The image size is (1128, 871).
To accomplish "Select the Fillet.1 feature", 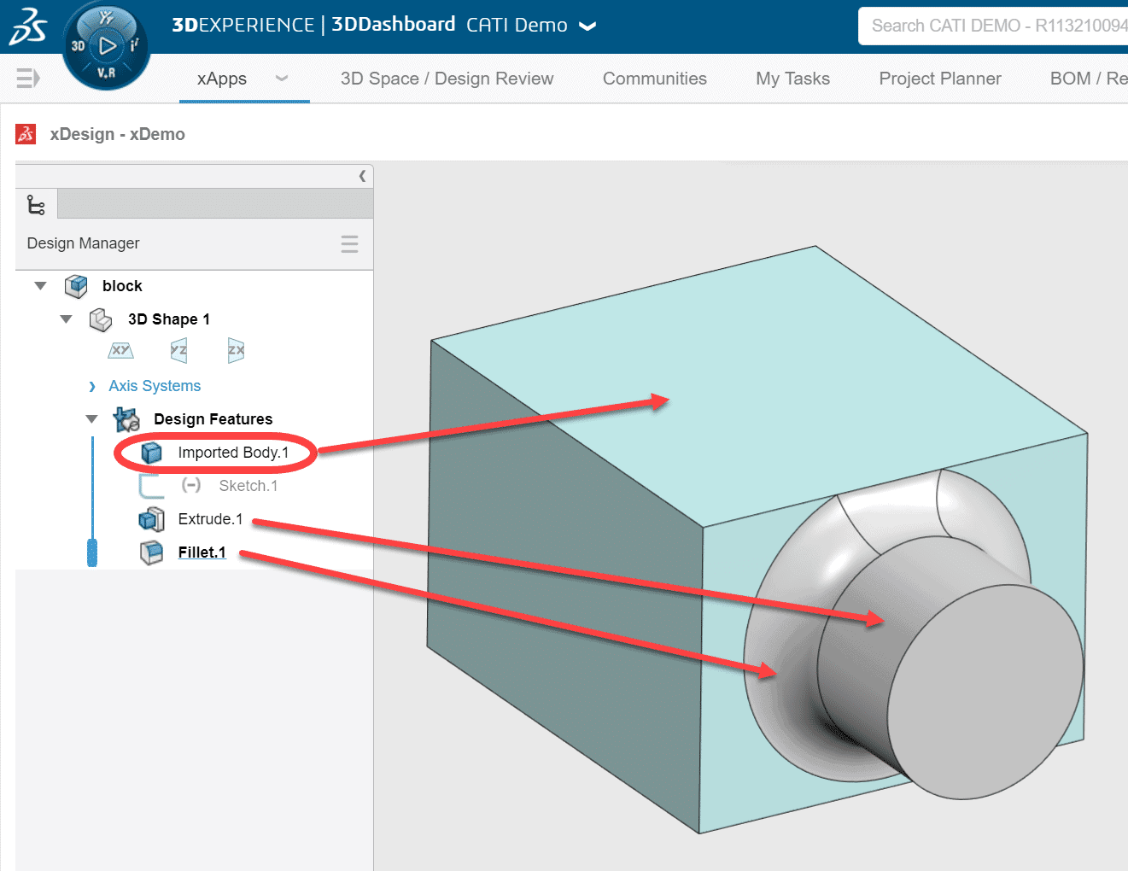I will click(202, 552).
